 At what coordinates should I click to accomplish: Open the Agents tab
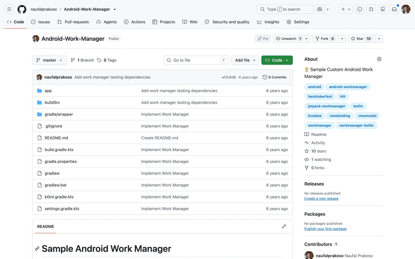tap(107, 22)
